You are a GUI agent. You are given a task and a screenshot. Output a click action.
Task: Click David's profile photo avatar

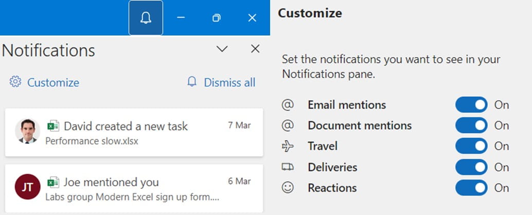27,131
